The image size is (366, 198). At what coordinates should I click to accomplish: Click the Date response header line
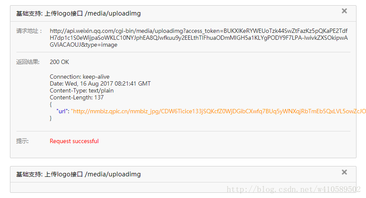point(100,83)
